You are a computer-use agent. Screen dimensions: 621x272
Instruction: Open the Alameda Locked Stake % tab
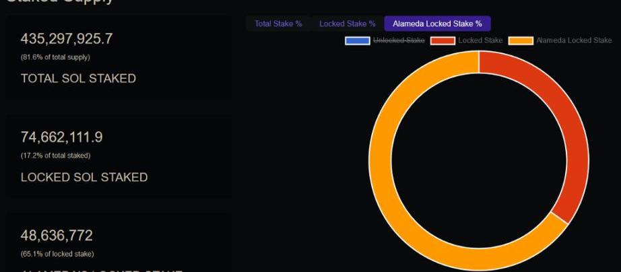coord(437,24)
